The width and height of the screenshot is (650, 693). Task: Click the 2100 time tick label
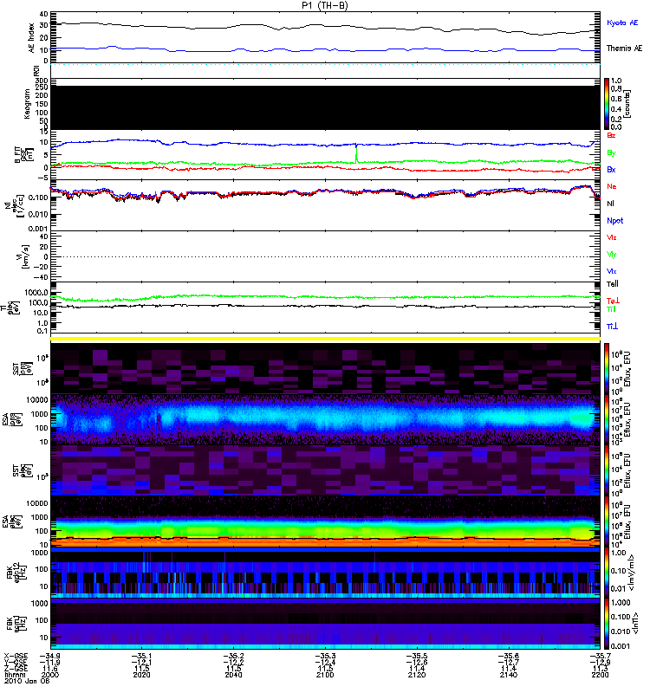325,675
